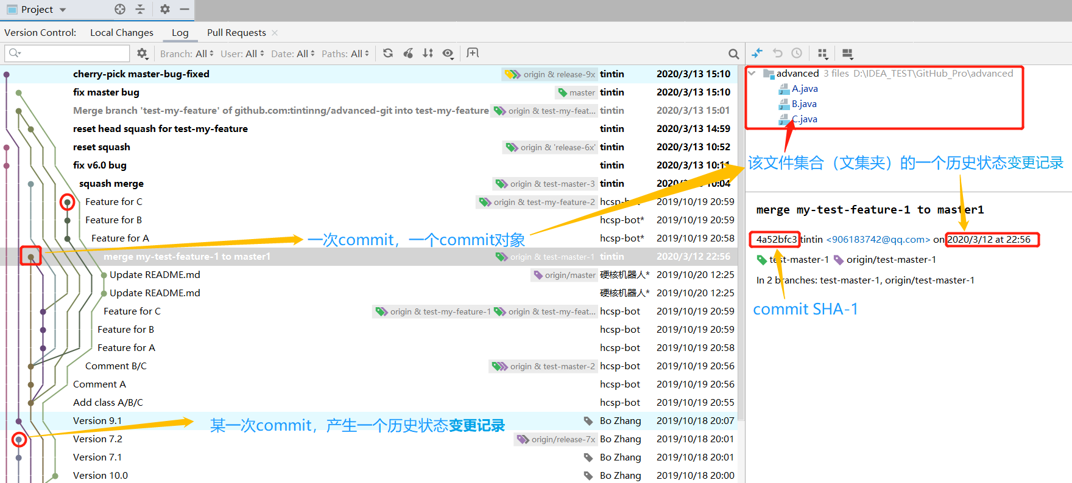This screenshot has width=1072, height=483.
Task: Click the origin/master branch tag
Action: point(564,275)
